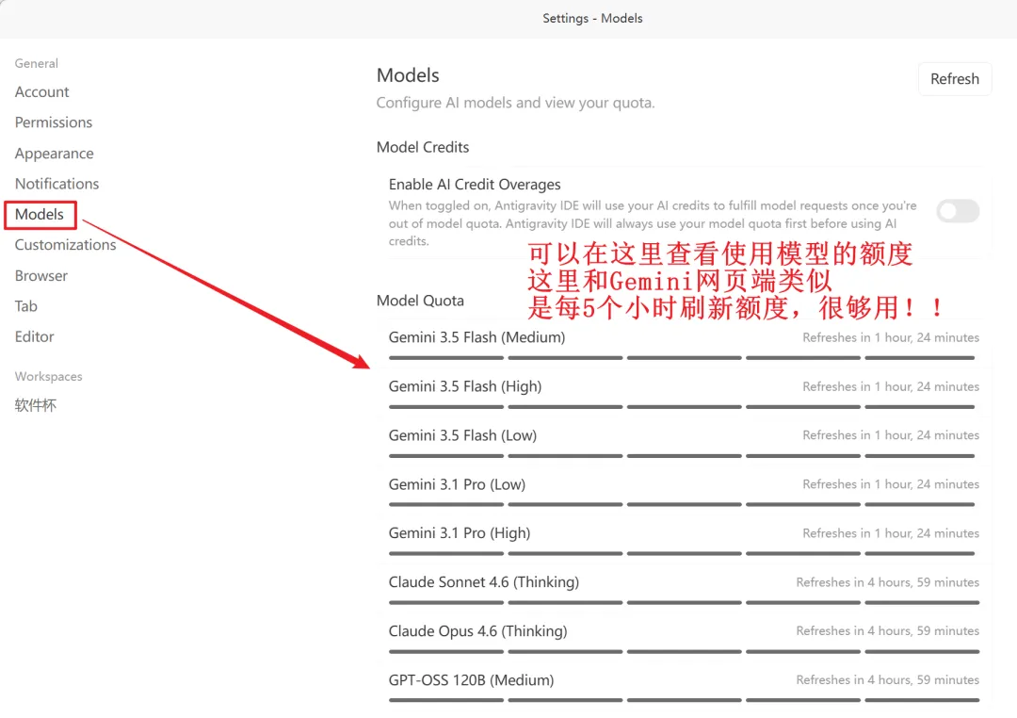Screen dimensions: 1017x718
Task: Click the 'Configure AI models and view your quota.' text
Action: click(516, 104)
